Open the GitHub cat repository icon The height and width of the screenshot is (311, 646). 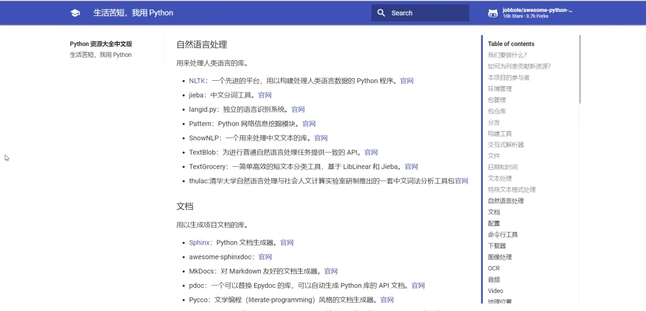493,13
